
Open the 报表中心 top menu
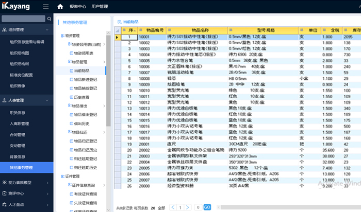[77, 7]
